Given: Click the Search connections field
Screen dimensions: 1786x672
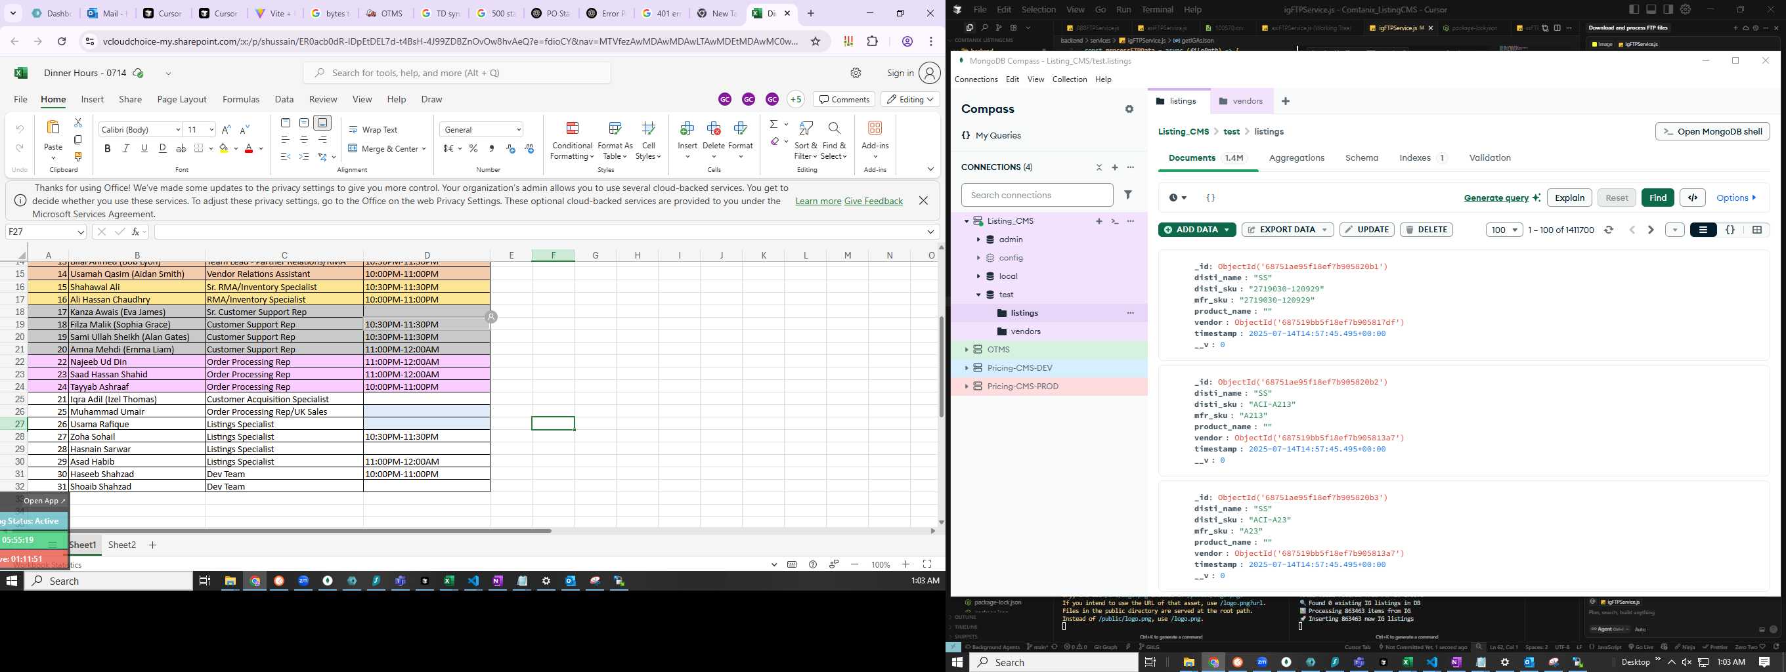Looking at the screenshot, I should tap(1037, 196).
